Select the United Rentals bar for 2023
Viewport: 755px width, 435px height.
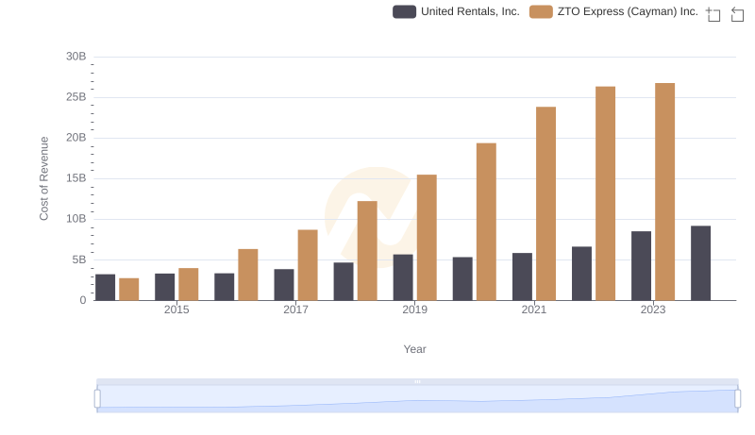[x=642, y=265]
